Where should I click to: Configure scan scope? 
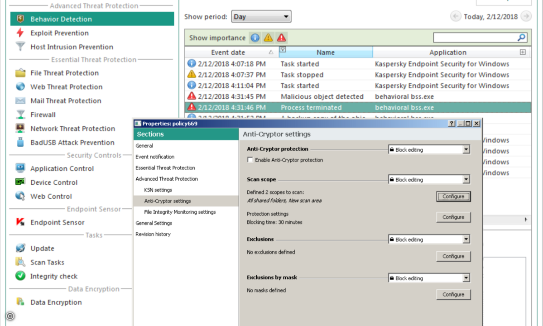[453, 197]
